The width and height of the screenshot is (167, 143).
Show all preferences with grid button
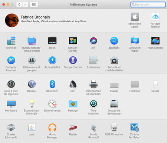(34, 4)
